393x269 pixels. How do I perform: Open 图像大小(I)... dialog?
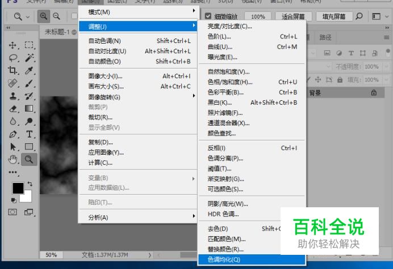pyautogui.click(x=138, y=76)
